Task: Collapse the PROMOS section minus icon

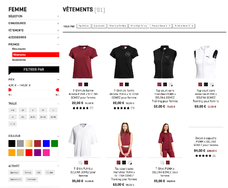Action: click(x=58, y=44)
